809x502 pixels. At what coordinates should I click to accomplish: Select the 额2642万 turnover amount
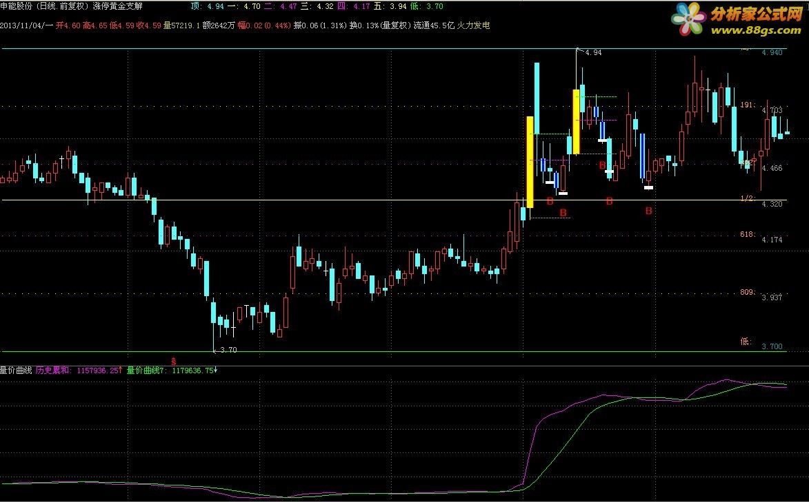pos(219,25)
